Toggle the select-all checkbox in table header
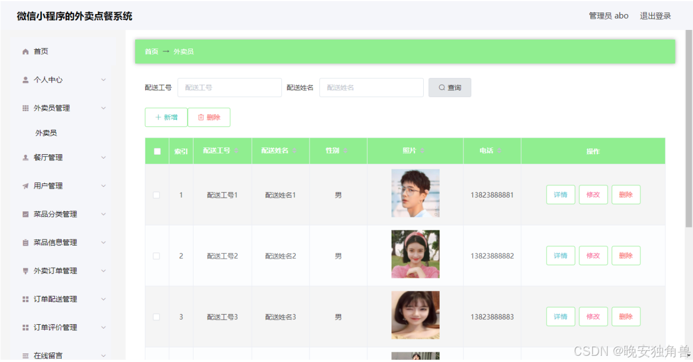The width and height of the screenshot is (693, 362). [157, 151]
